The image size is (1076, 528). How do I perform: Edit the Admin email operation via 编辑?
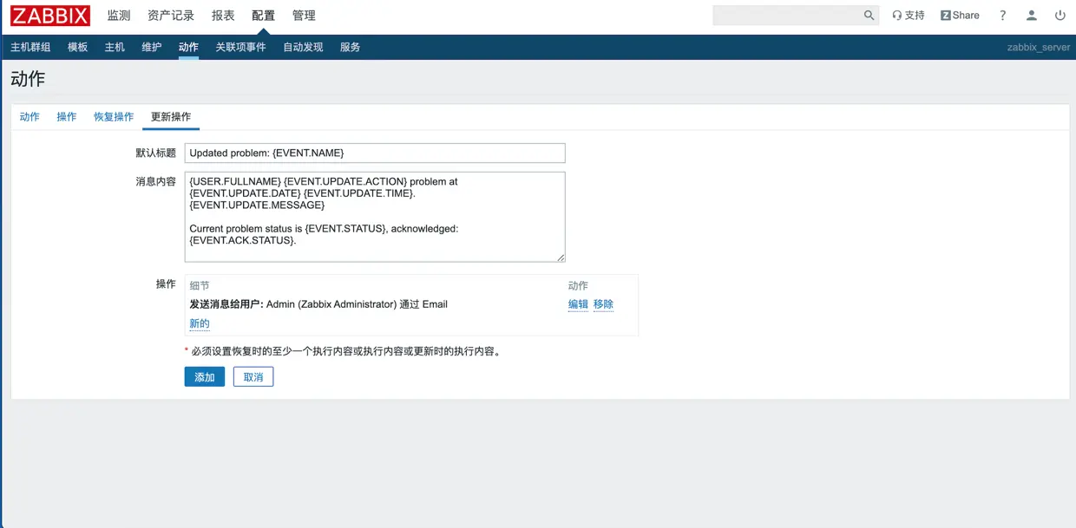(578, 304)
